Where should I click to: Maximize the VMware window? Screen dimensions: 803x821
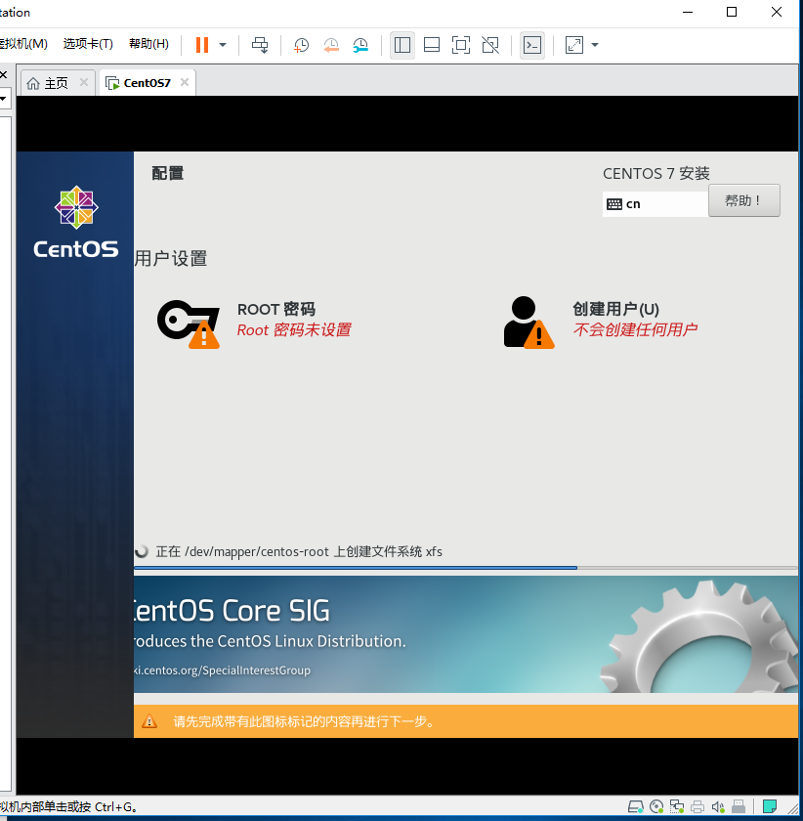pos(732,12)
